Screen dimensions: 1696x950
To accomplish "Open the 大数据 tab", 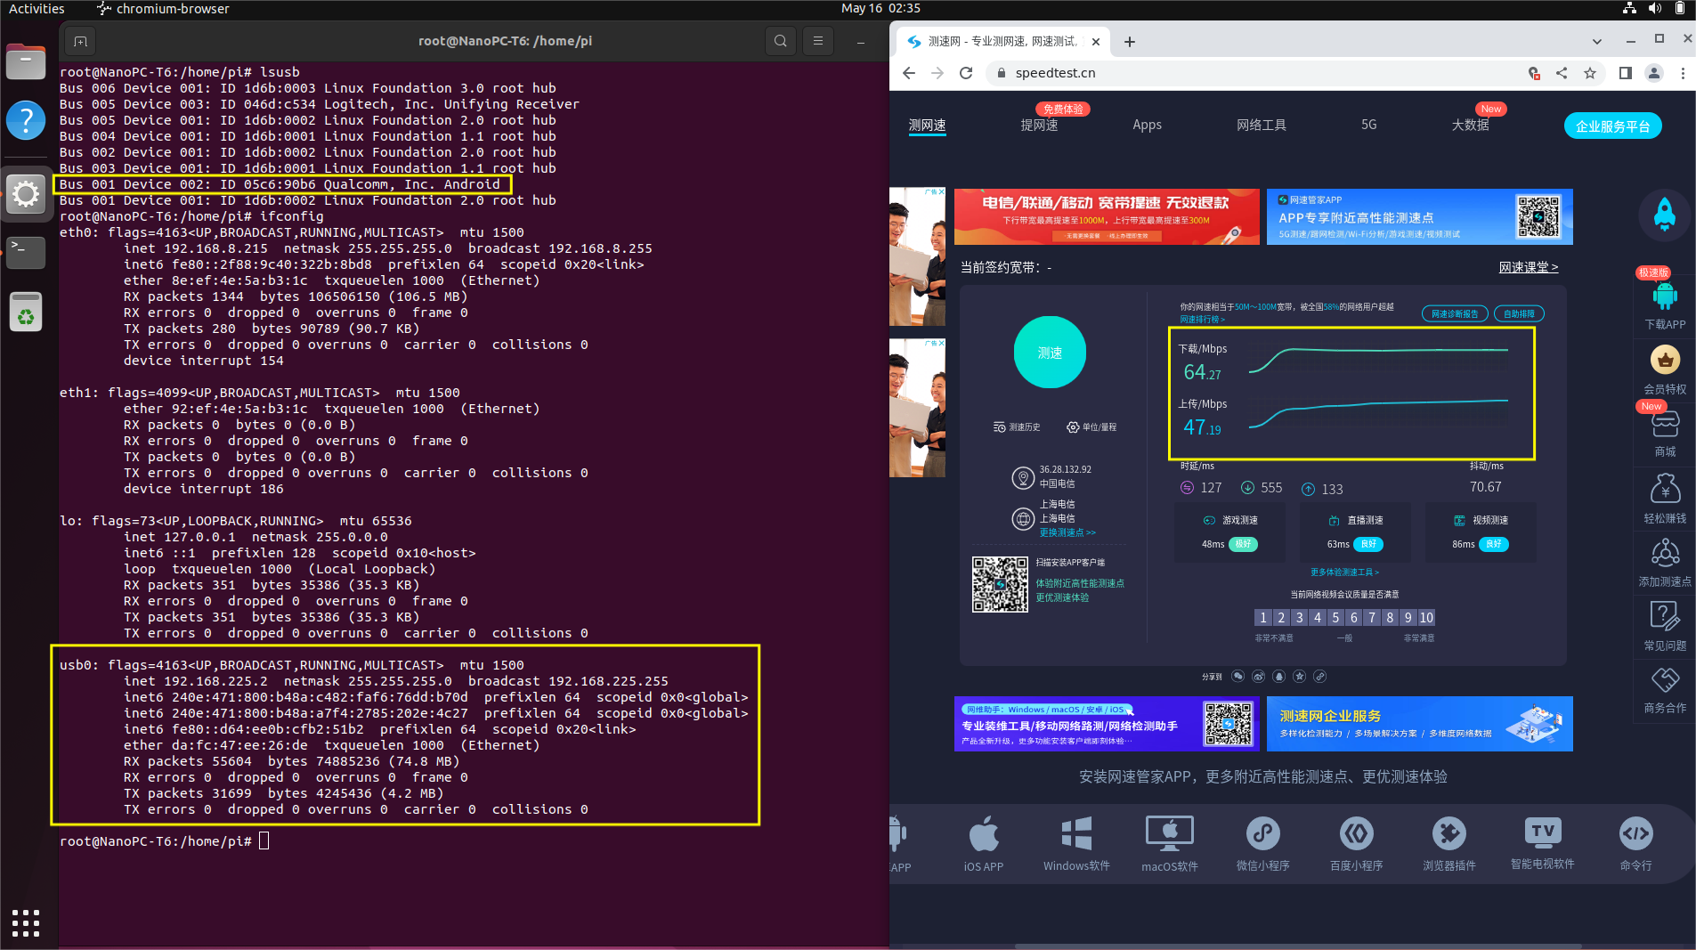I will coord(1470,126).
